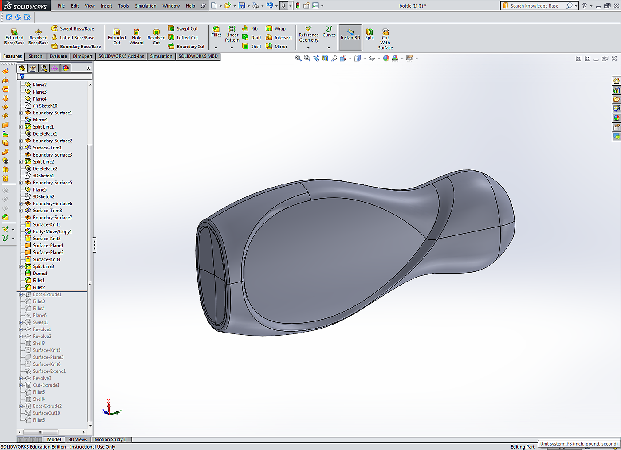621x450 pixels.
Task: Click the Edit Appearance color ball icon
Action: point(386,59)
